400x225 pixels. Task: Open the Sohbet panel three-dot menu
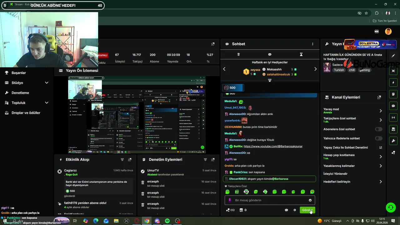pyautogui.click(x=312, y=44)
